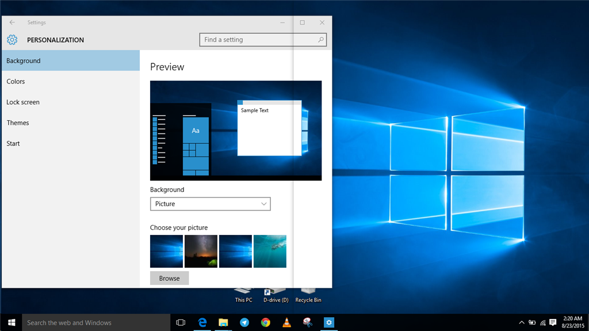Click the D-drive (D) desktop shortcut
Screen dimensions: 589x331
(x=276, y=296)
